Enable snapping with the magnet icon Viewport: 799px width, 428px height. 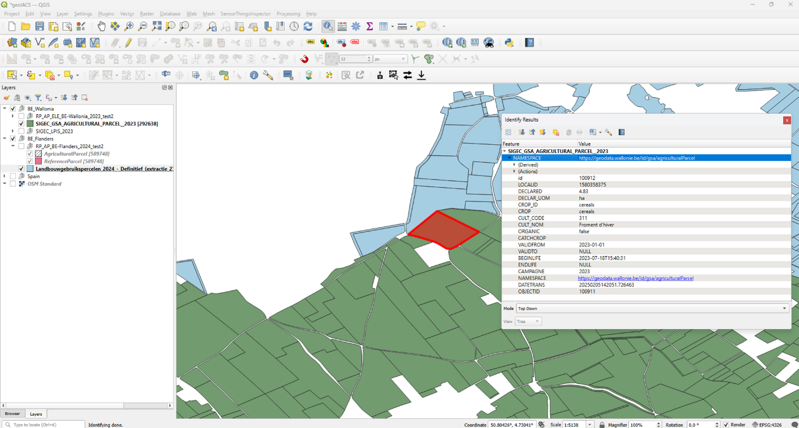304,59
